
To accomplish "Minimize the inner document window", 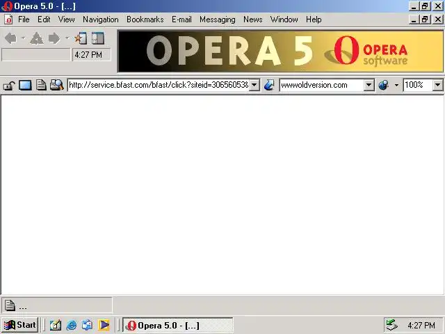I will point(414,19).
